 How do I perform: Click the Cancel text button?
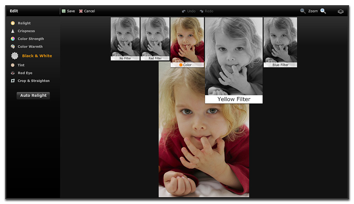(90, 11)
